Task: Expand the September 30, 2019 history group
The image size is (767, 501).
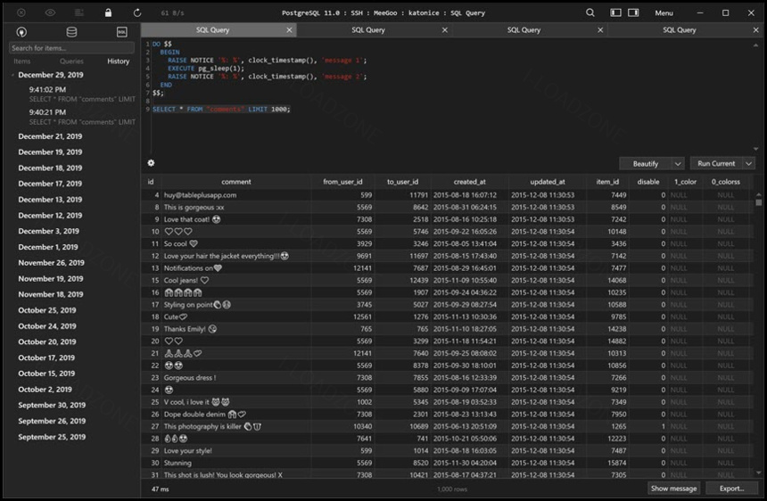Action: pyautogui.click(x=52, y=406)
